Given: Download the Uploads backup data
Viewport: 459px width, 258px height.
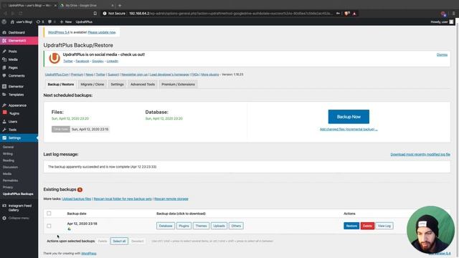Looking at the screenshot, I should click(x=219, y=226).
